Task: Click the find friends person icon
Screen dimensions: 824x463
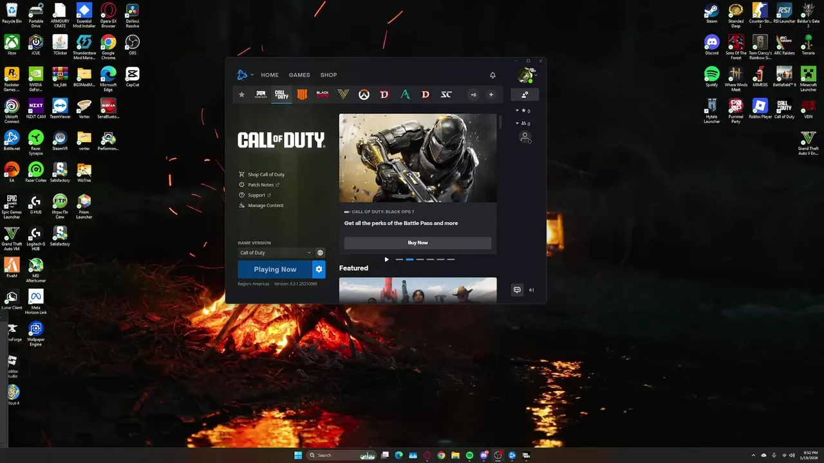Action: tap(525, 138)
